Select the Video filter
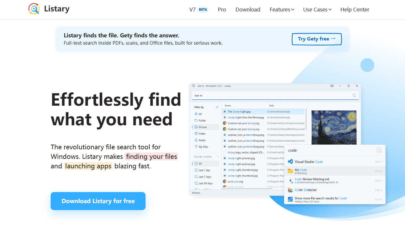405x243 pixels. pos(206,134)
